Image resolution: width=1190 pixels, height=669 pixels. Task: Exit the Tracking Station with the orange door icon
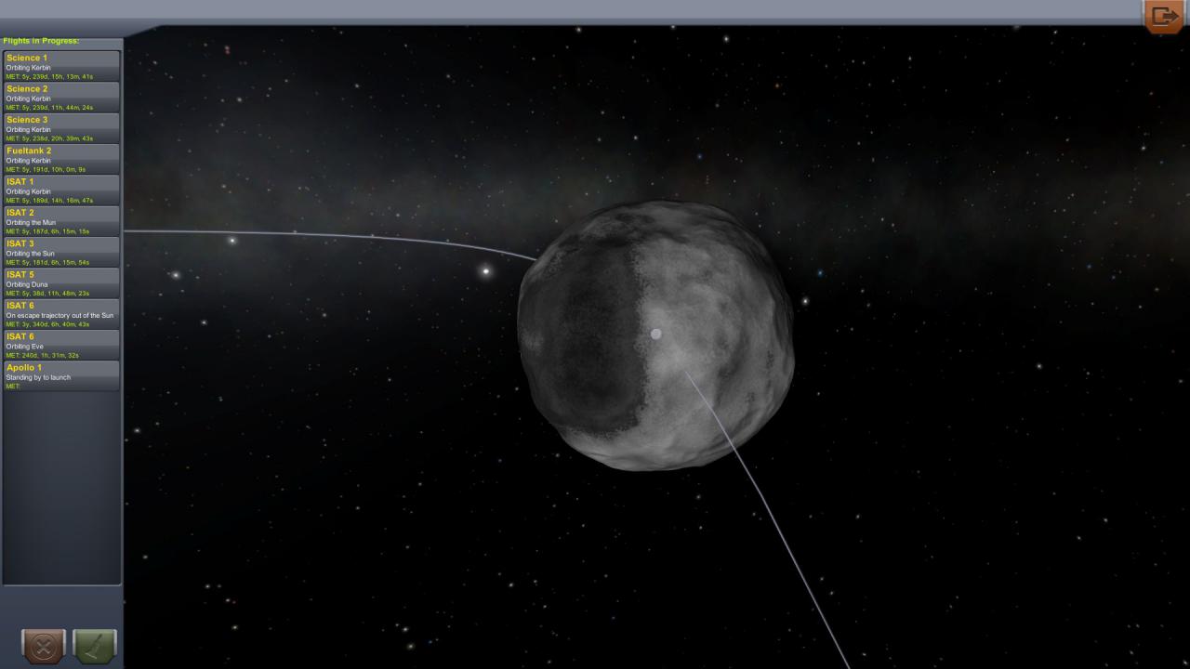1163,17
